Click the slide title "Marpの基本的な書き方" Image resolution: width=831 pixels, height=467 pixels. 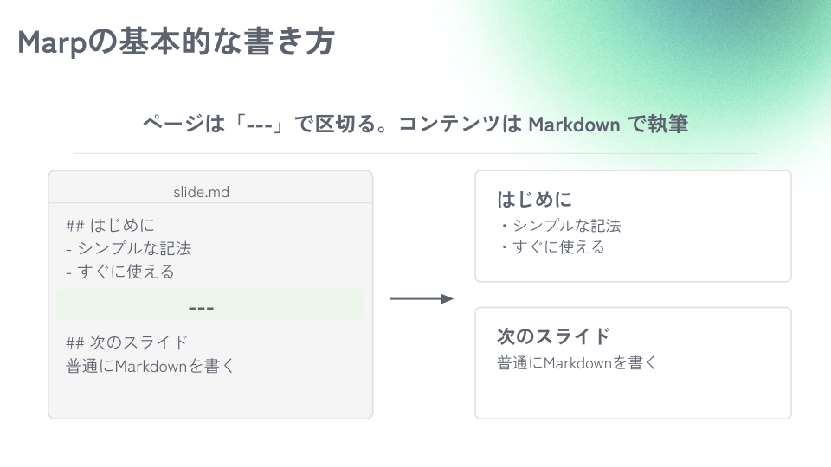[176, 42]
